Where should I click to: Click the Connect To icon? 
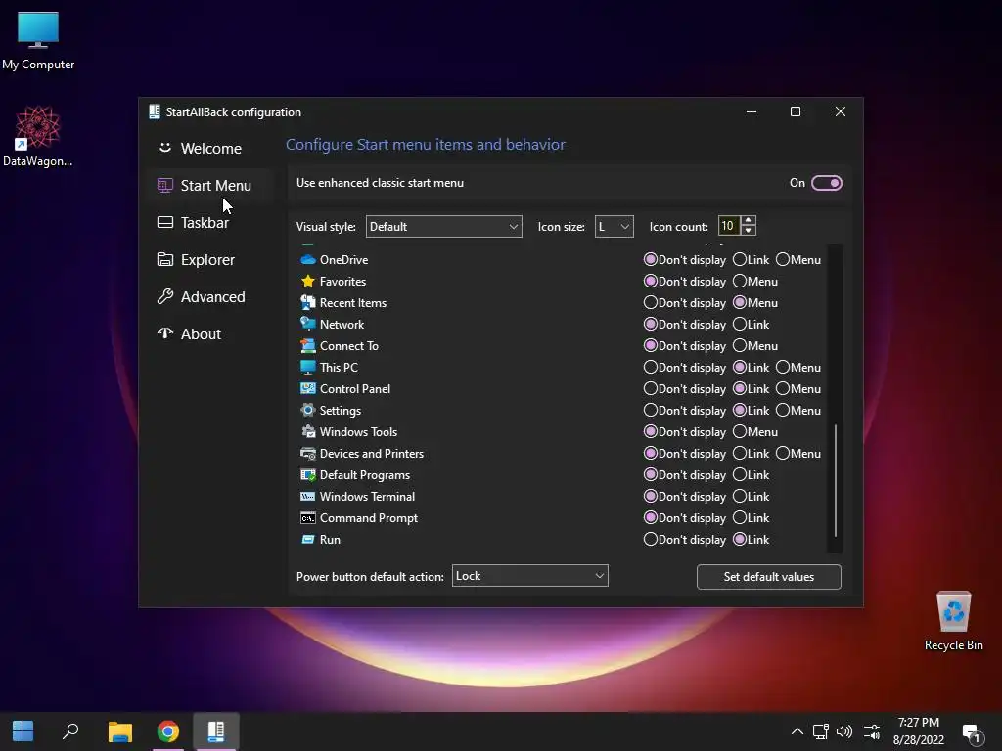(308, 345)
